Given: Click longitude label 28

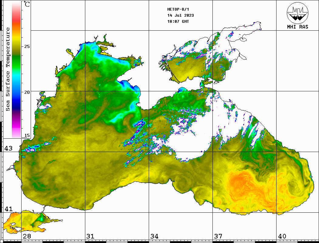Looking at the screenshot, I should [27, 236].
